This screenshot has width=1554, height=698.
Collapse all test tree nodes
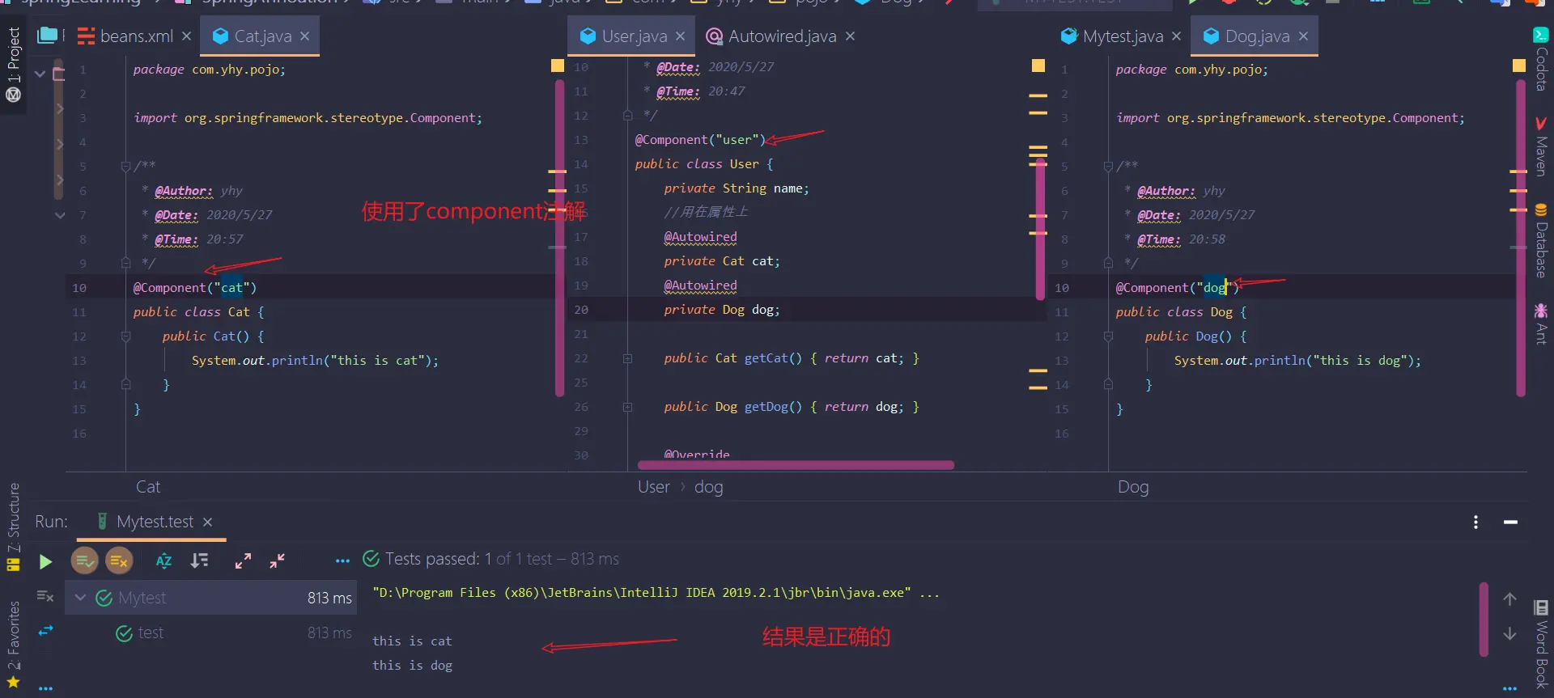click(278, 561)
